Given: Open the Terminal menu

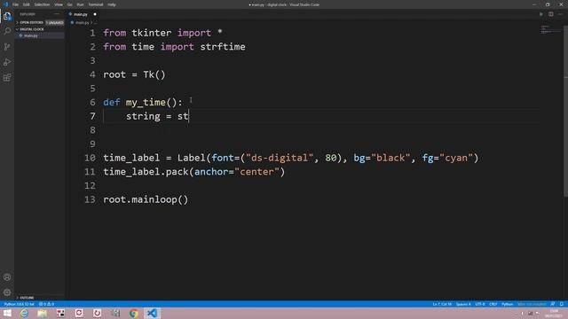Looking at the screenshot, I should [96, 4].
